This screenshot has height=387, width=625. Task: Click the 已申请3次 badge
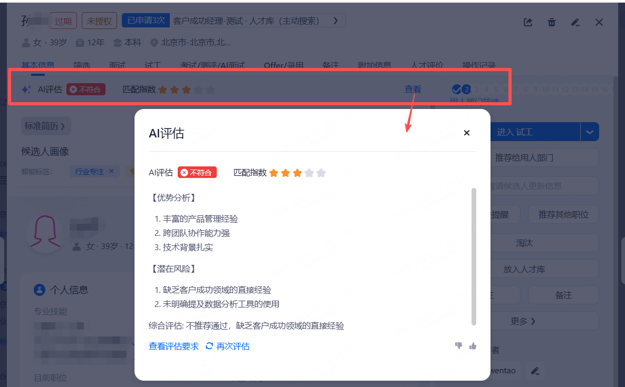coord(146,21)
